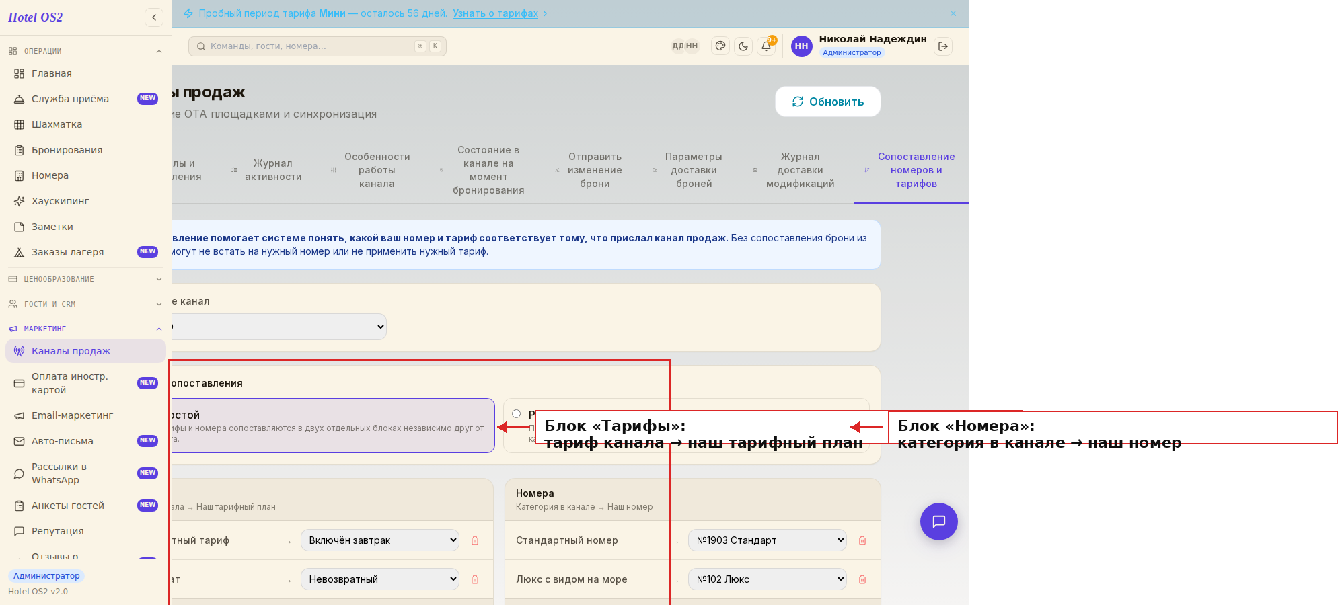1338x605 pixels.
Task: Choose the Простой mapping mode card
Action: (333, 426)
